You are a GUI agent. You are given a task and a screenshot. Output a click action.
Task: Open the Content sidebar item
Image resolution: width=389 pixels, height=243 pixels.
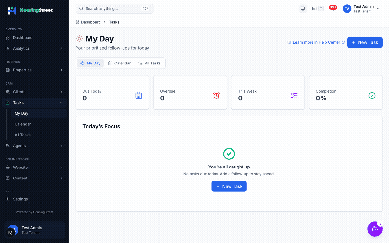point(34,178)
